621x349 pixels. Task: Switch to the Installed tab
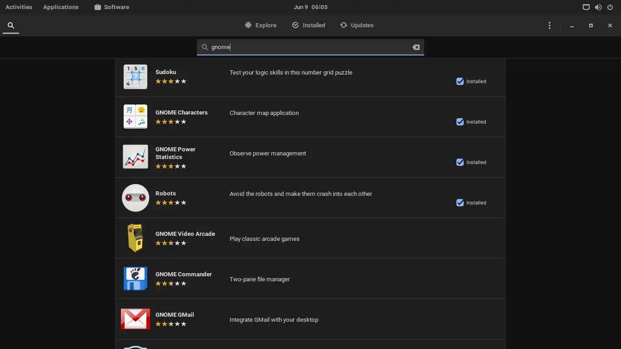coord(309,25)
